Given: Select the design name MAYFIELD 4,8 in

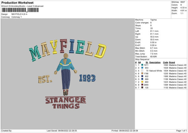Looking at the screenshot, I should [x=19, y=14].
